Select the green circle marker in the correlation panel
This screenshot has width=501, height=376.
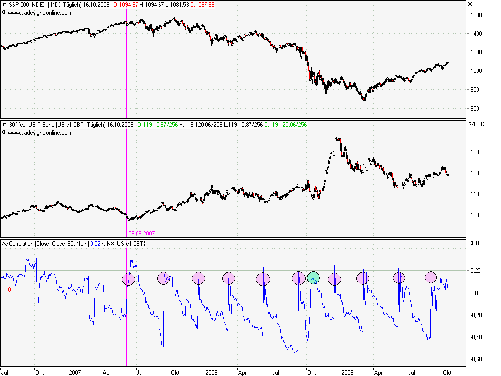(314, 278)
